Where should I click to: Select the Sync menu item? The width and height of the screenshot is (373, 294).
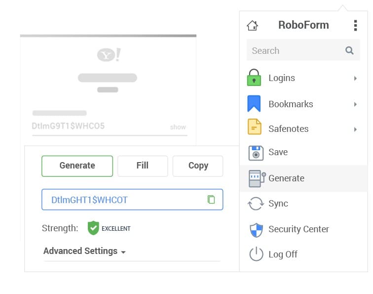click(x=303, y=204)
